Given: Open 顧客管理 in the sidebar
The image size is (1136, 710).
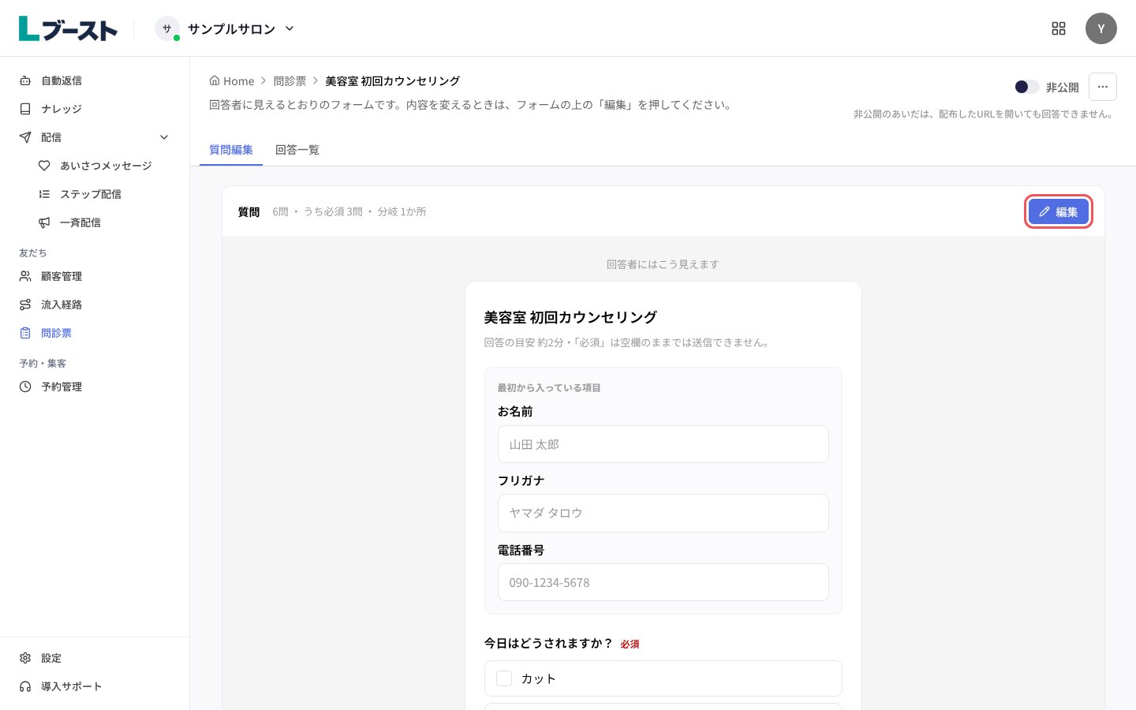Looking at the screenshot, I should tap(95, 276).
